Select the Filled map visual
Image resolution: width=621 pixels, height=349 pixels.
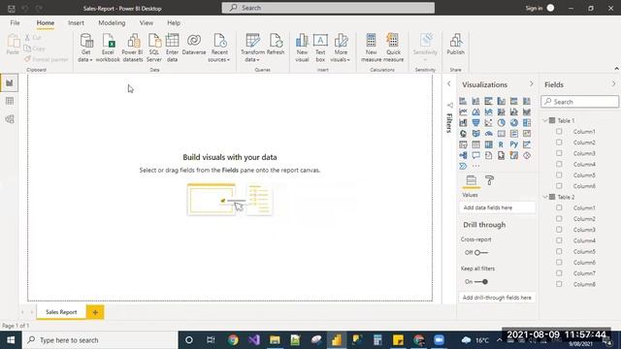(475, 134)
